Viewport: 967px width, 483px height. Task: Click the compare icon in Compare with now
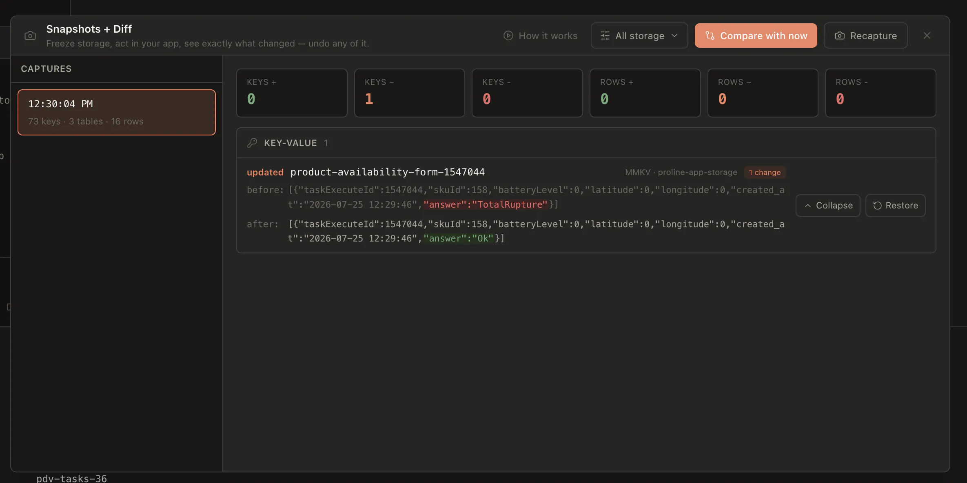[710, 35]
